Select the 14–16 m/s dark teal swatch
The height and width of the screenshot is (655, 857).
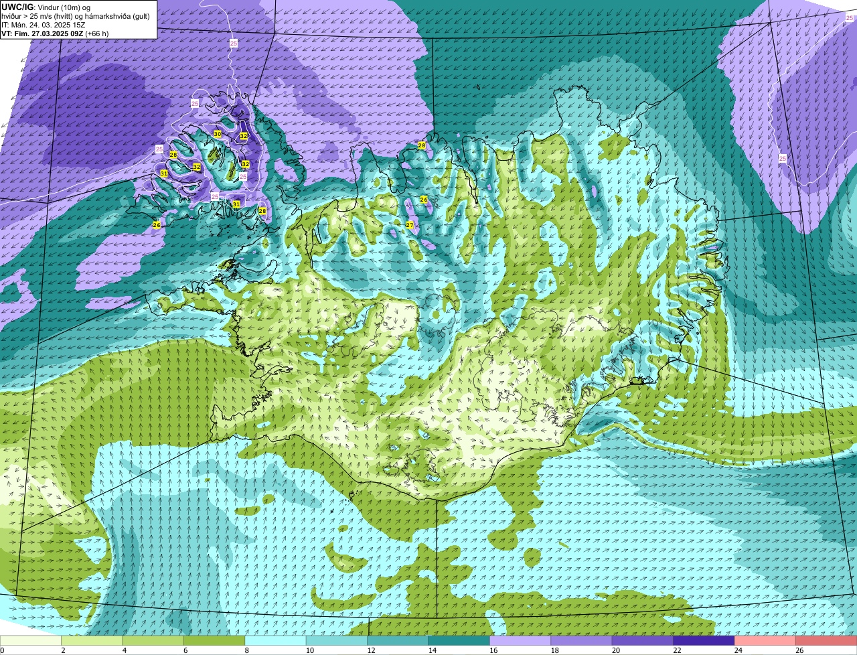coord(459,640)
